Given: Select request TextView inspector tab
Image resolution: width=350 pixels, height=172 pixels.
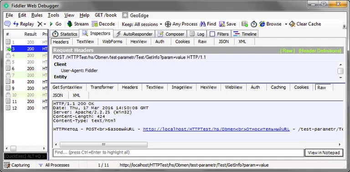Looking at the screenshot, I should pyautogui.click(x=85, y=41).
